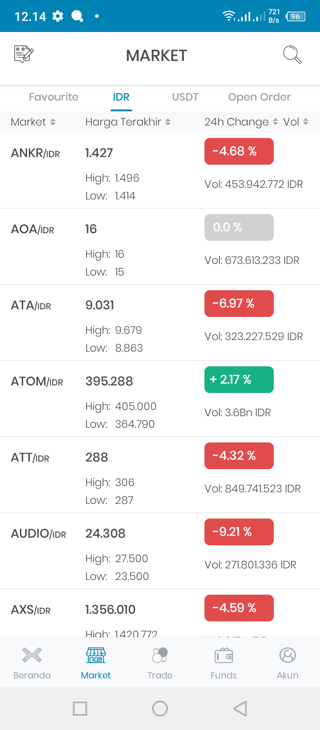Switch to the USDT tab

(185, 97)
